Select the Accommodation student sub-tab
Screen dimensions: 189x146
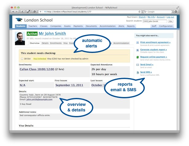(x=121, y=43)
